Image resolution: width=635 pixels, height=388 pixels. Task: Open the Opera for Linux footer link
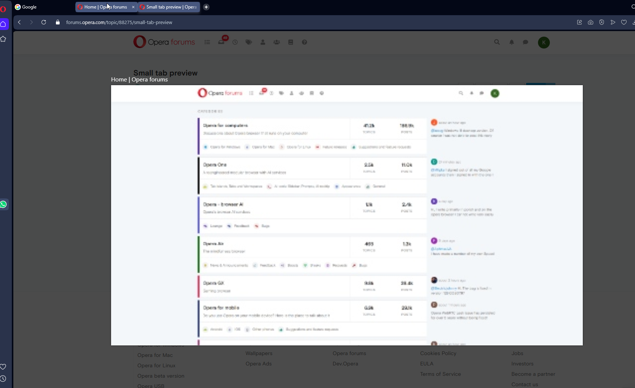coord(156,365)
